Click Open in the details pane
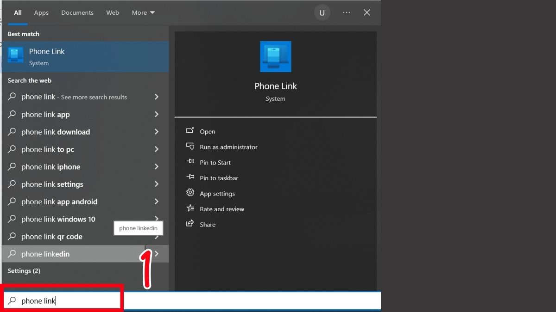The width and height of the screenshot is (556, 312). [208, 132]
